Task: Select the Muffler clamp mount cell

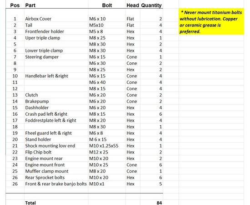Action: (56, 171)
